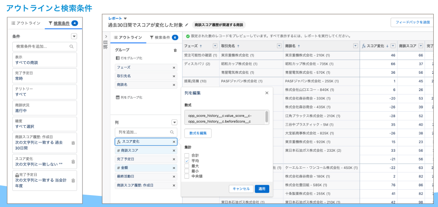438x207 pixels.
Task: Click the キャンセル button
Action: pyautogui.click(x=241, y=189)
